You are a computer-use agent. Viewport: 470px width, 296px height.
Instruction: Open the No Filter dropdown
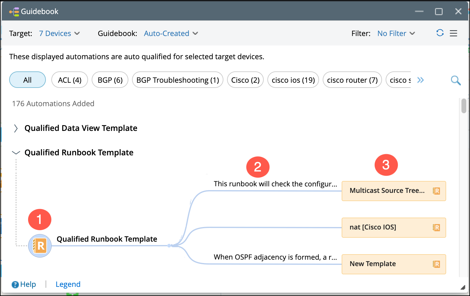tap(396, 33)
